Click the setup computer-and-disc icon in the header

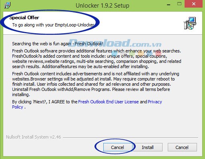(190, 23)
